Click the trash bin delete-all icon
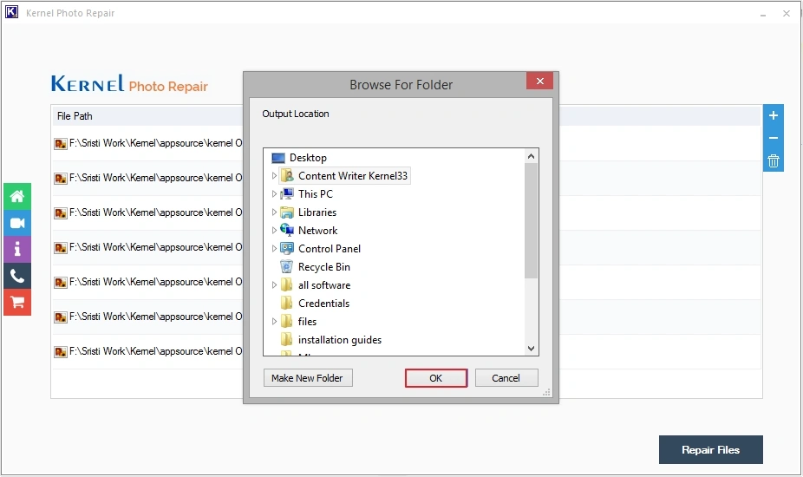The image size is (803, 477). click(774, 160)
